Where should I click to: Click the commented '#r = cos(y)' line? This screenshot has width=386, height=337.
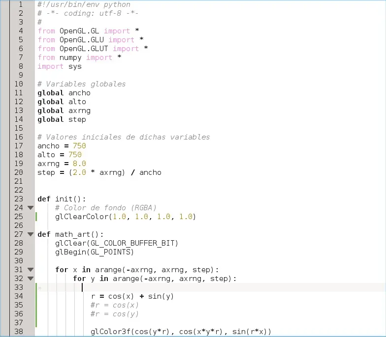(x=114, y=314)
